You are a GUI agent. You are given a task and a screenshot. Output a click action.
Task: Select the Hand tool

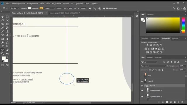click(7, 50)
